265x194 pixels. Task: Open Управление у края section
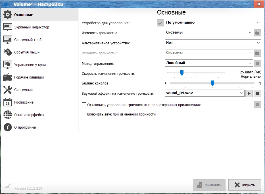(x=40, y=65)
